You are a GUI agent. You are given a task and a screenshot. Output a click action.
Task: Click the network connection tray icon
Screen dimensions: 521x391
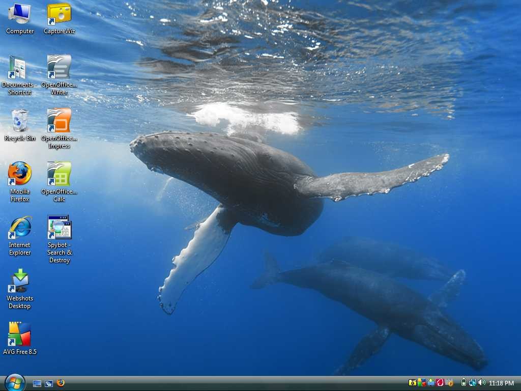473,383
